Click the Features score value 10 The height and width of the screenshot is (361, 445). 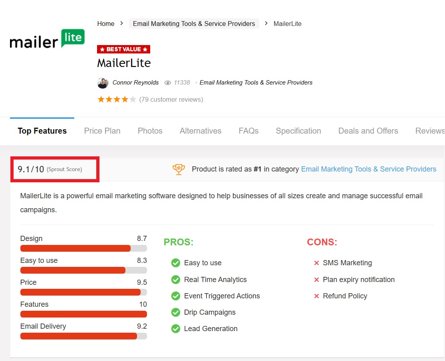point(143,304)
